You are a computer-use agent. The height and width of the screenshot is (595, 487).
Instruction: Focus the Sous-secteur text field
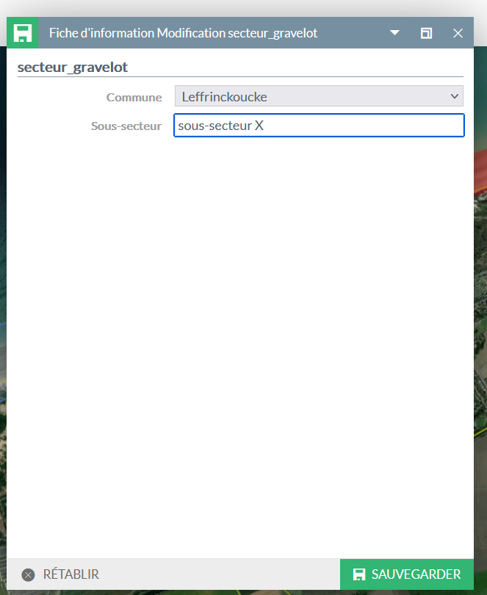[319, 126]
